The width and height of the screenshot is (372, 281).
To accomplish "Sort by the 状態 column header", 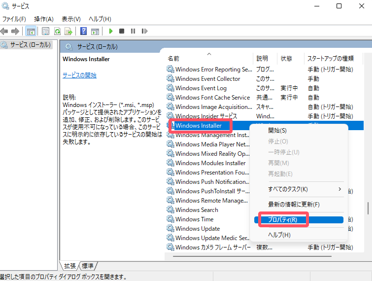I will pos(291,58).
